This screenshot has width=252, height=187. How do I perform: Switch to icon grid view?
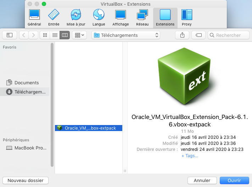coord(45,35)
